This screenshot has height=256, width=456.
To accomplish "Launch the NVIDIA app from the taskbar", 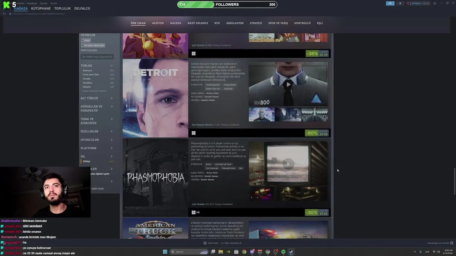I will 228,252.
